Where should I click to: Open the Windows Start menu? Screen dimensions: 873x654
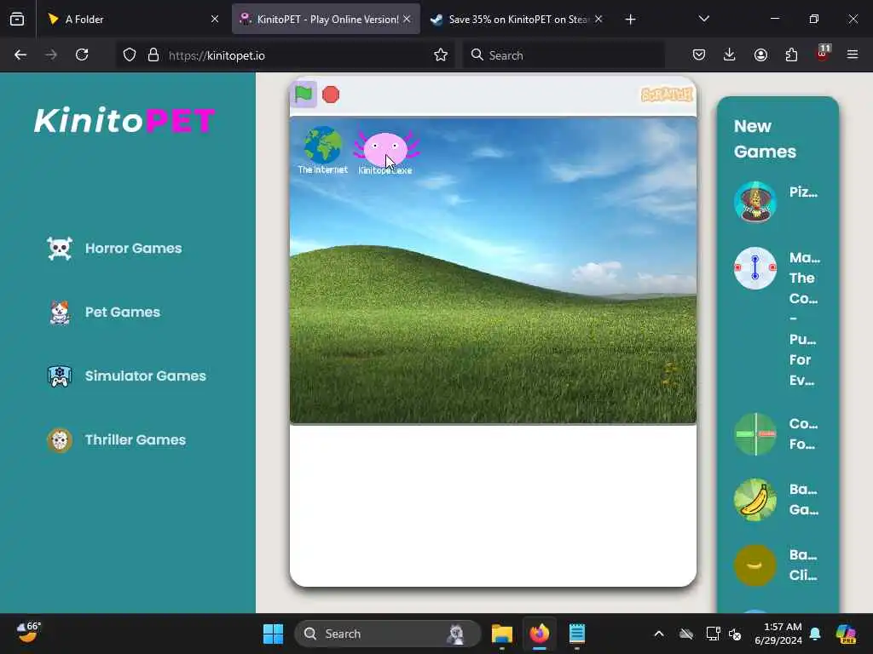[x=273, y=634]
